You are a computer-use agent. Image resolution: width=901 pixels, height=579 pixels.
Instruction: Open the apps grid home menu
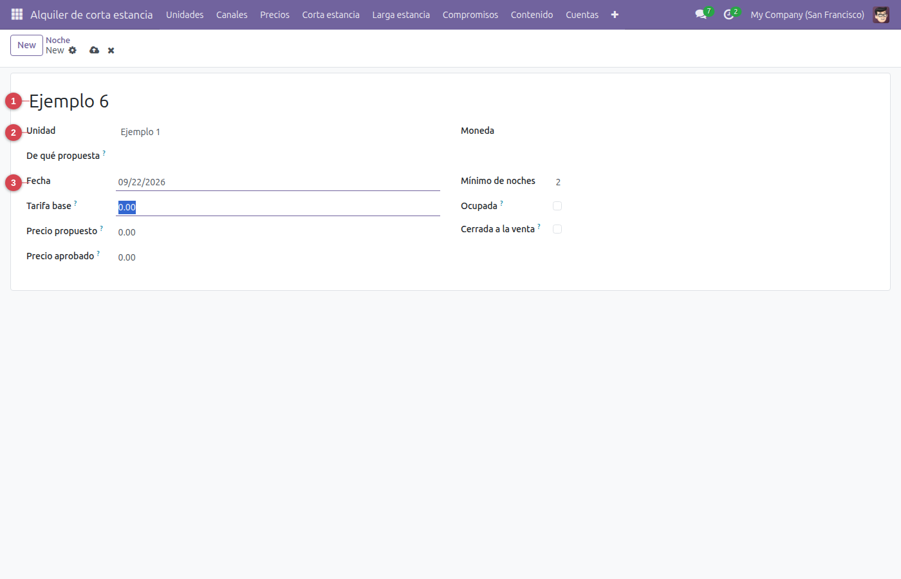(x=17, y=14)
